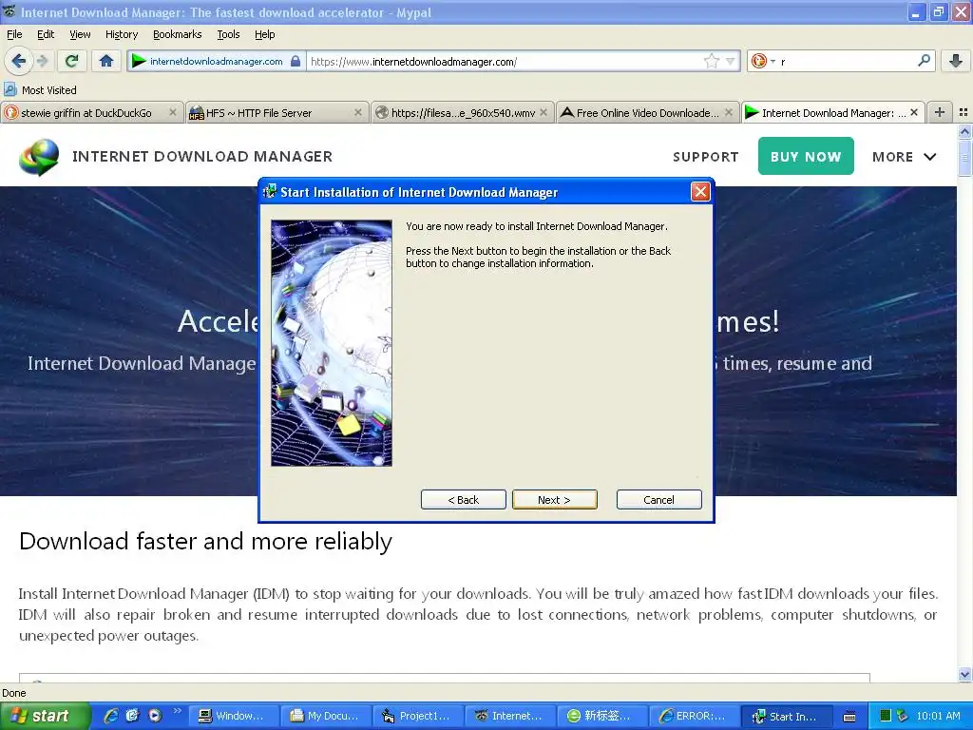The height and width of the screenshot is (730, 973).
Task: Switch to My Docu... taskbar item
Action: [x=325, y=717]
